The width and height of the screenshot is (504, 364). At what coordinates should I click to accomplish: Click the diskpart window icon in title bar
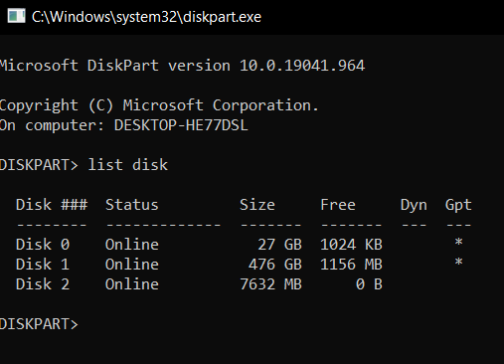(16, 16)
